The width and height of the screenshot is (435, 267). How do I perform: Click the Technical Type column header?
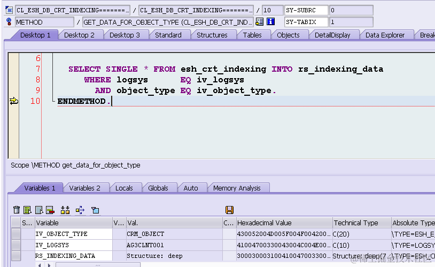pos(362,223)
